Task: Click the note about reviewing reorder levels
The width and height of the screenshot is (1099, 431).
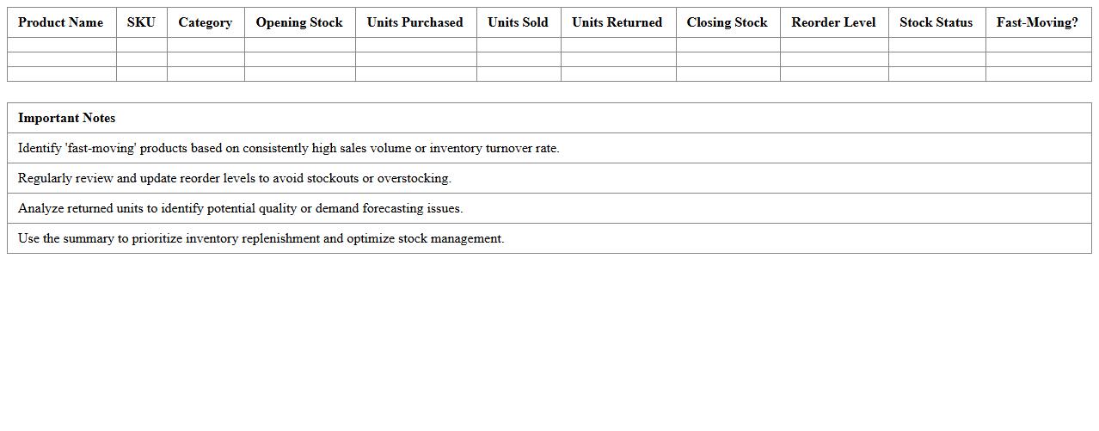Action: (235, 178)
